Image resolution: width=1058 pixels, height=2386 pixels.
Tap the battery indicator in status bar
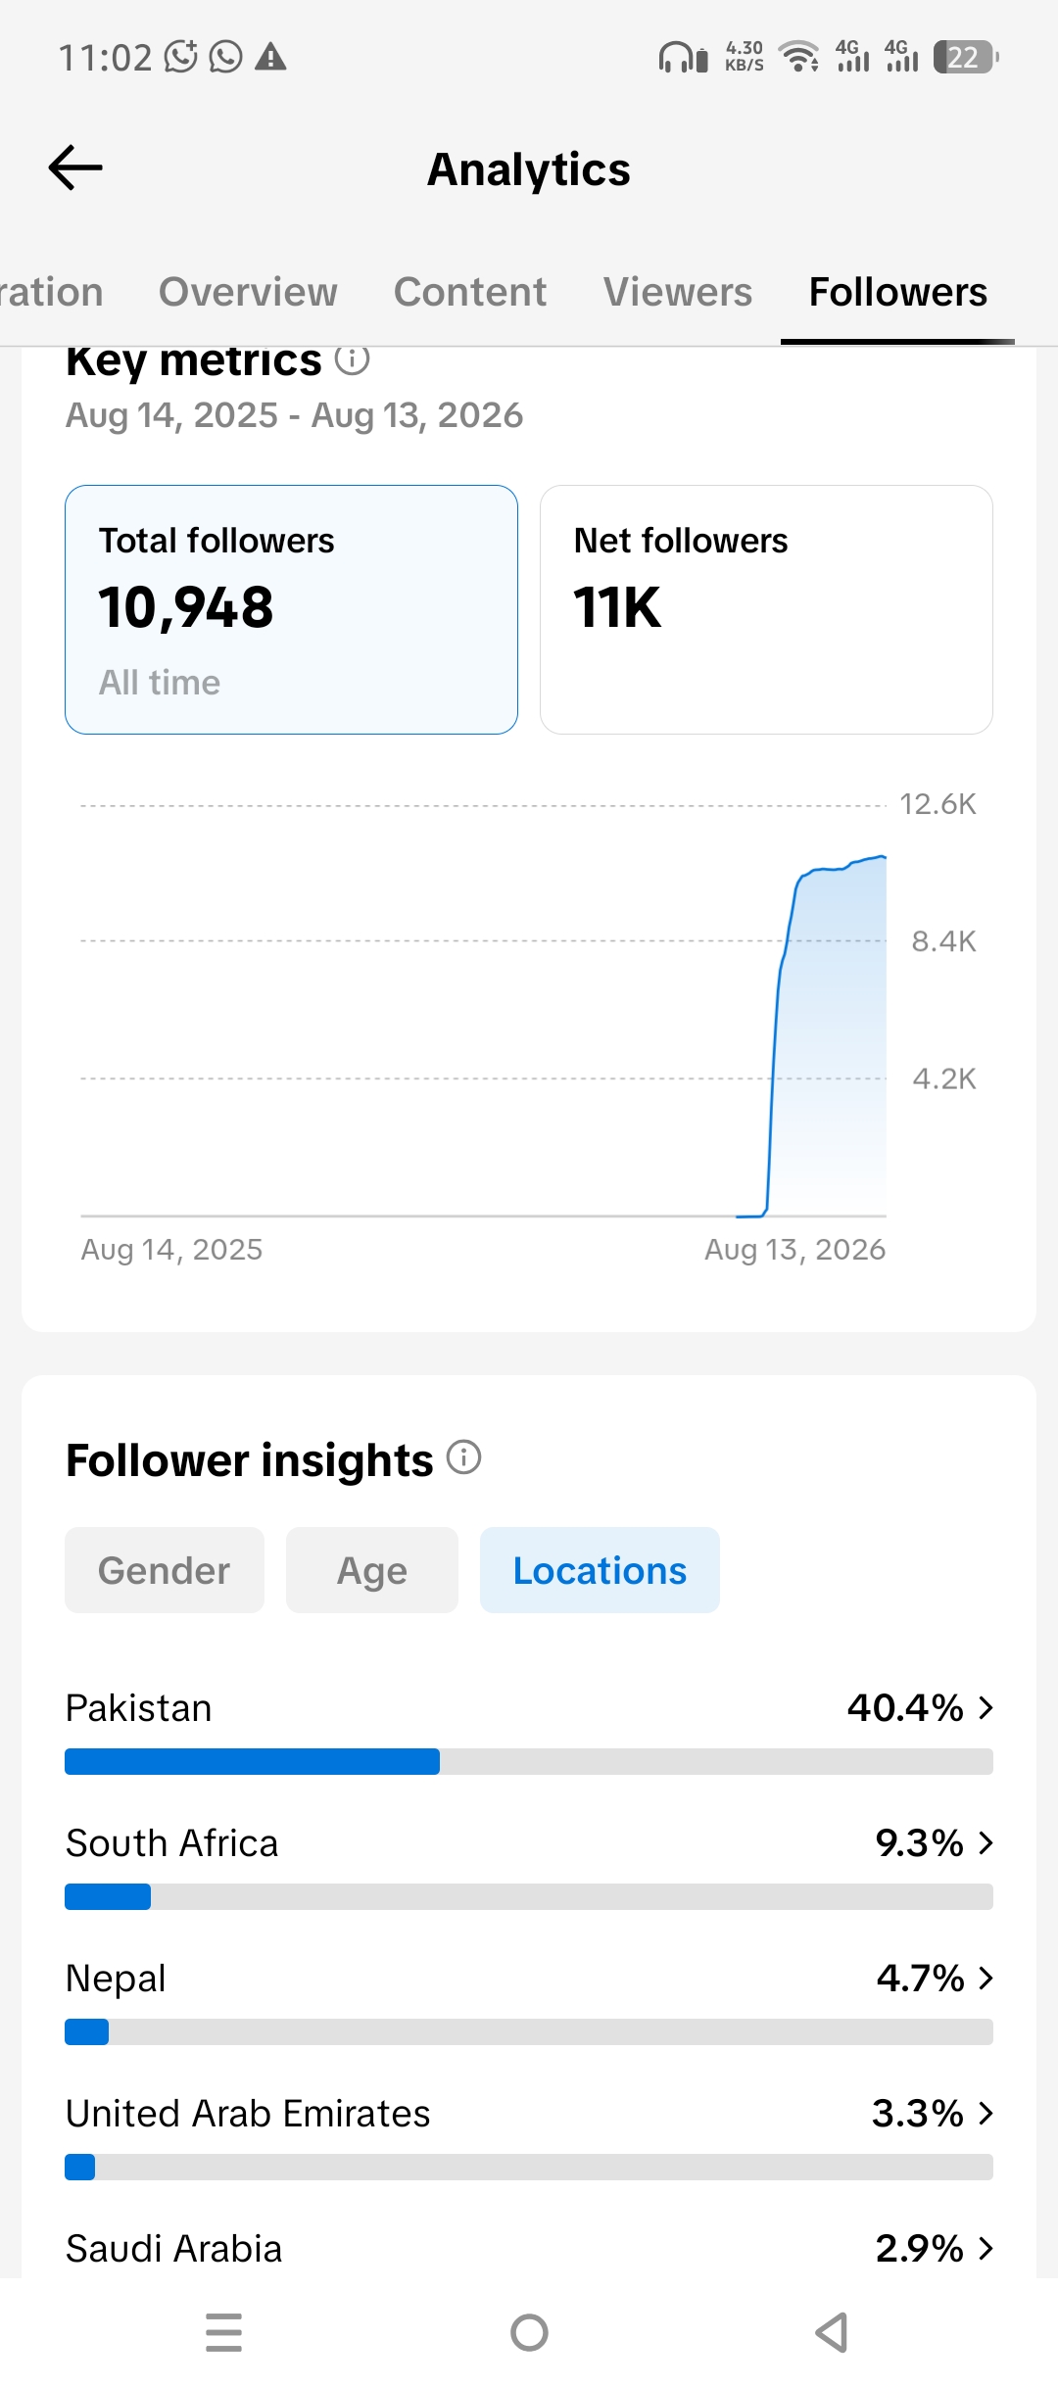pyautogui.click(x=966, y=57)
